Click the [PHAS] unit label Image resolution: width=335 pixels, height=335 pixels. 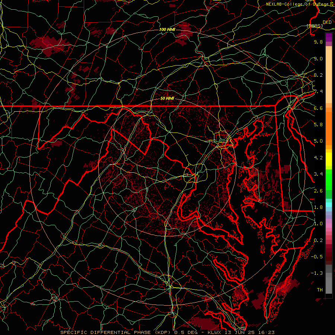315,26
